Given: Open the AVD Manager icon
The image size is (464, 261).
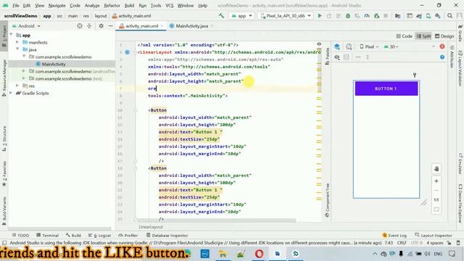Looking at the screenshot, I should point(428,16).
